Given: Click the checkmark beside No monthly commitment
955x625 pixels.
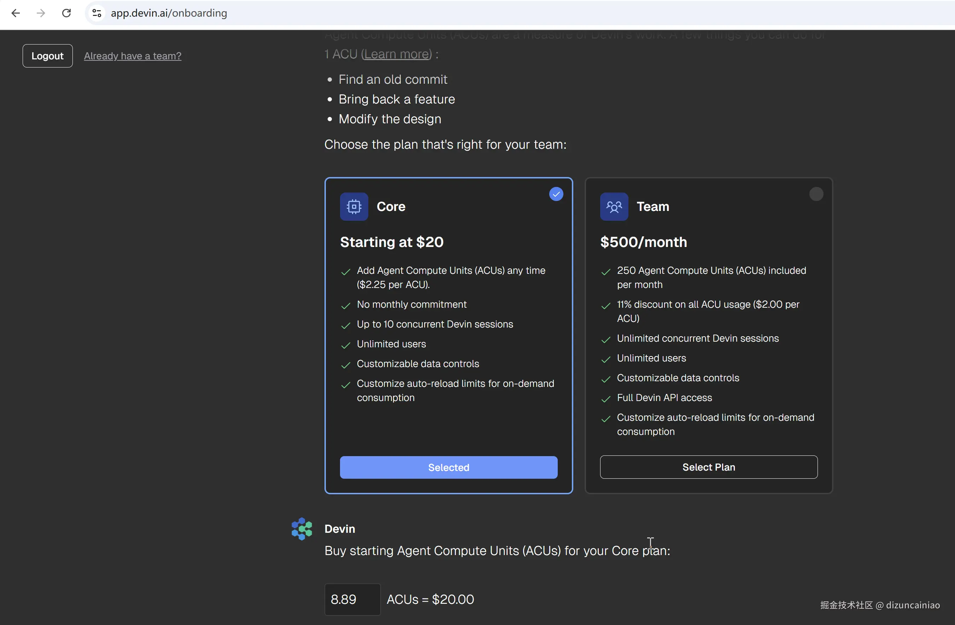Looking at the screenshot, I should (x=345, y=306).
